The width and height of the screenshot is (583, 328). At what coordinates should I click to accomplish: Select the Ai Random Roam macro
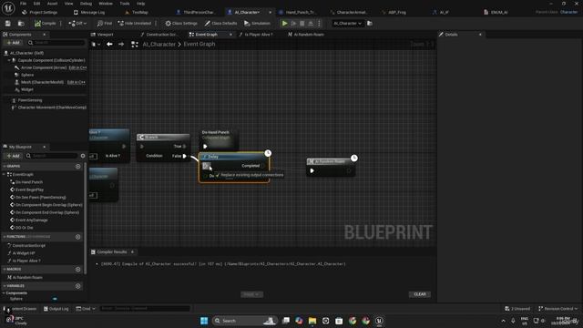(x=27, y=277)
